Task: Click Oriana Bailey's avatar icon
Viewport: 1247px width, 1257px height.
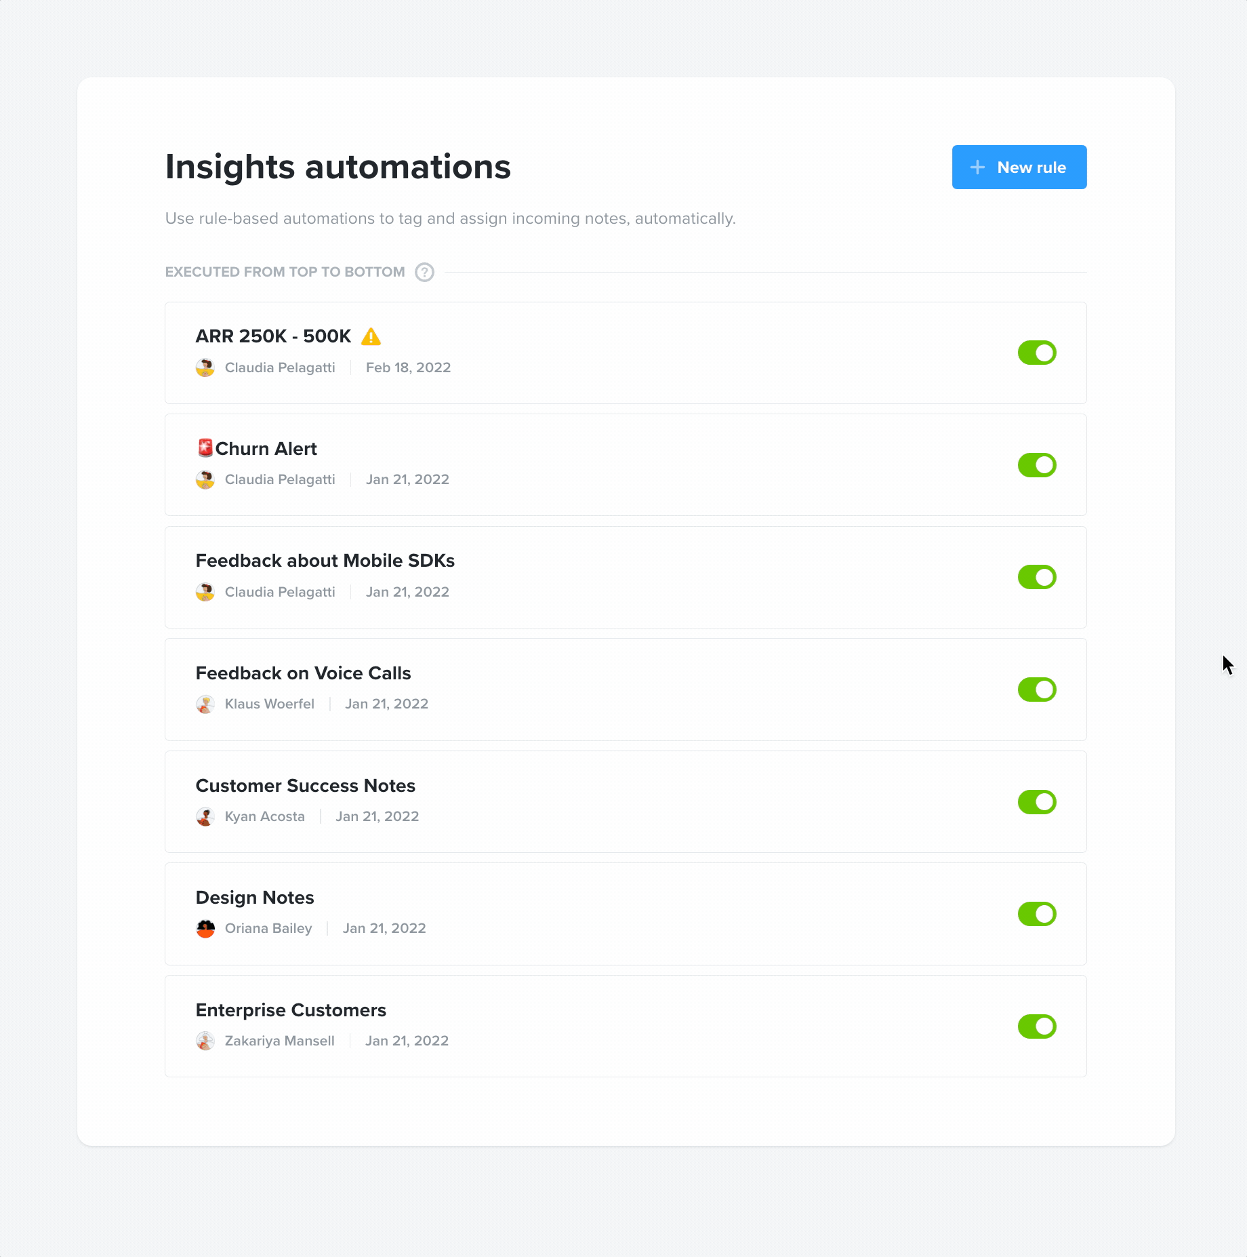Action: (205, 928)
